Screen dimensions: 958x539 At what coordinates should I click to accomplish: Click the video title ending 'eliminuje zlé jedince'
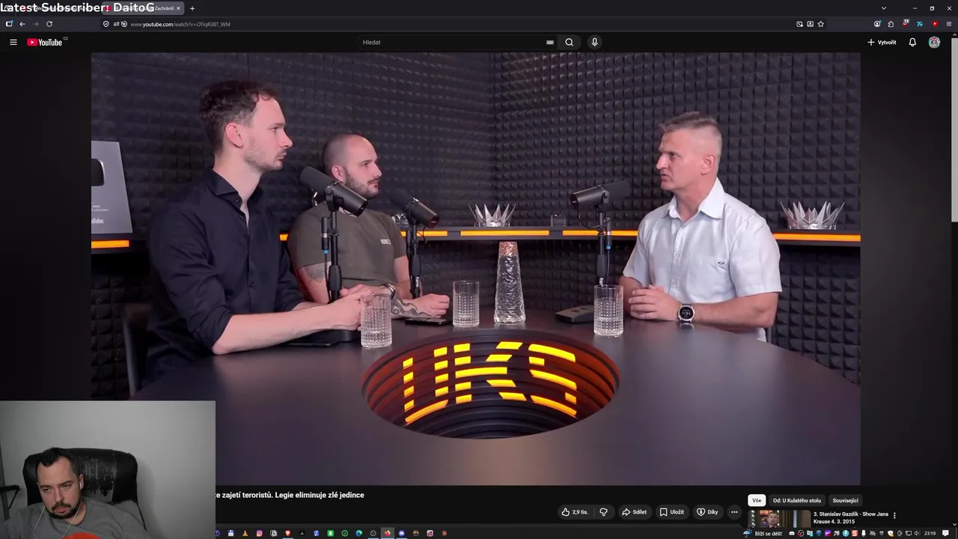coord(290,495)
